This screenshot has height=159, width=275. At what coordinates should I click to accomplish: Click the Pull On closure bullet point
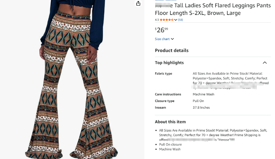pos(170,144)
